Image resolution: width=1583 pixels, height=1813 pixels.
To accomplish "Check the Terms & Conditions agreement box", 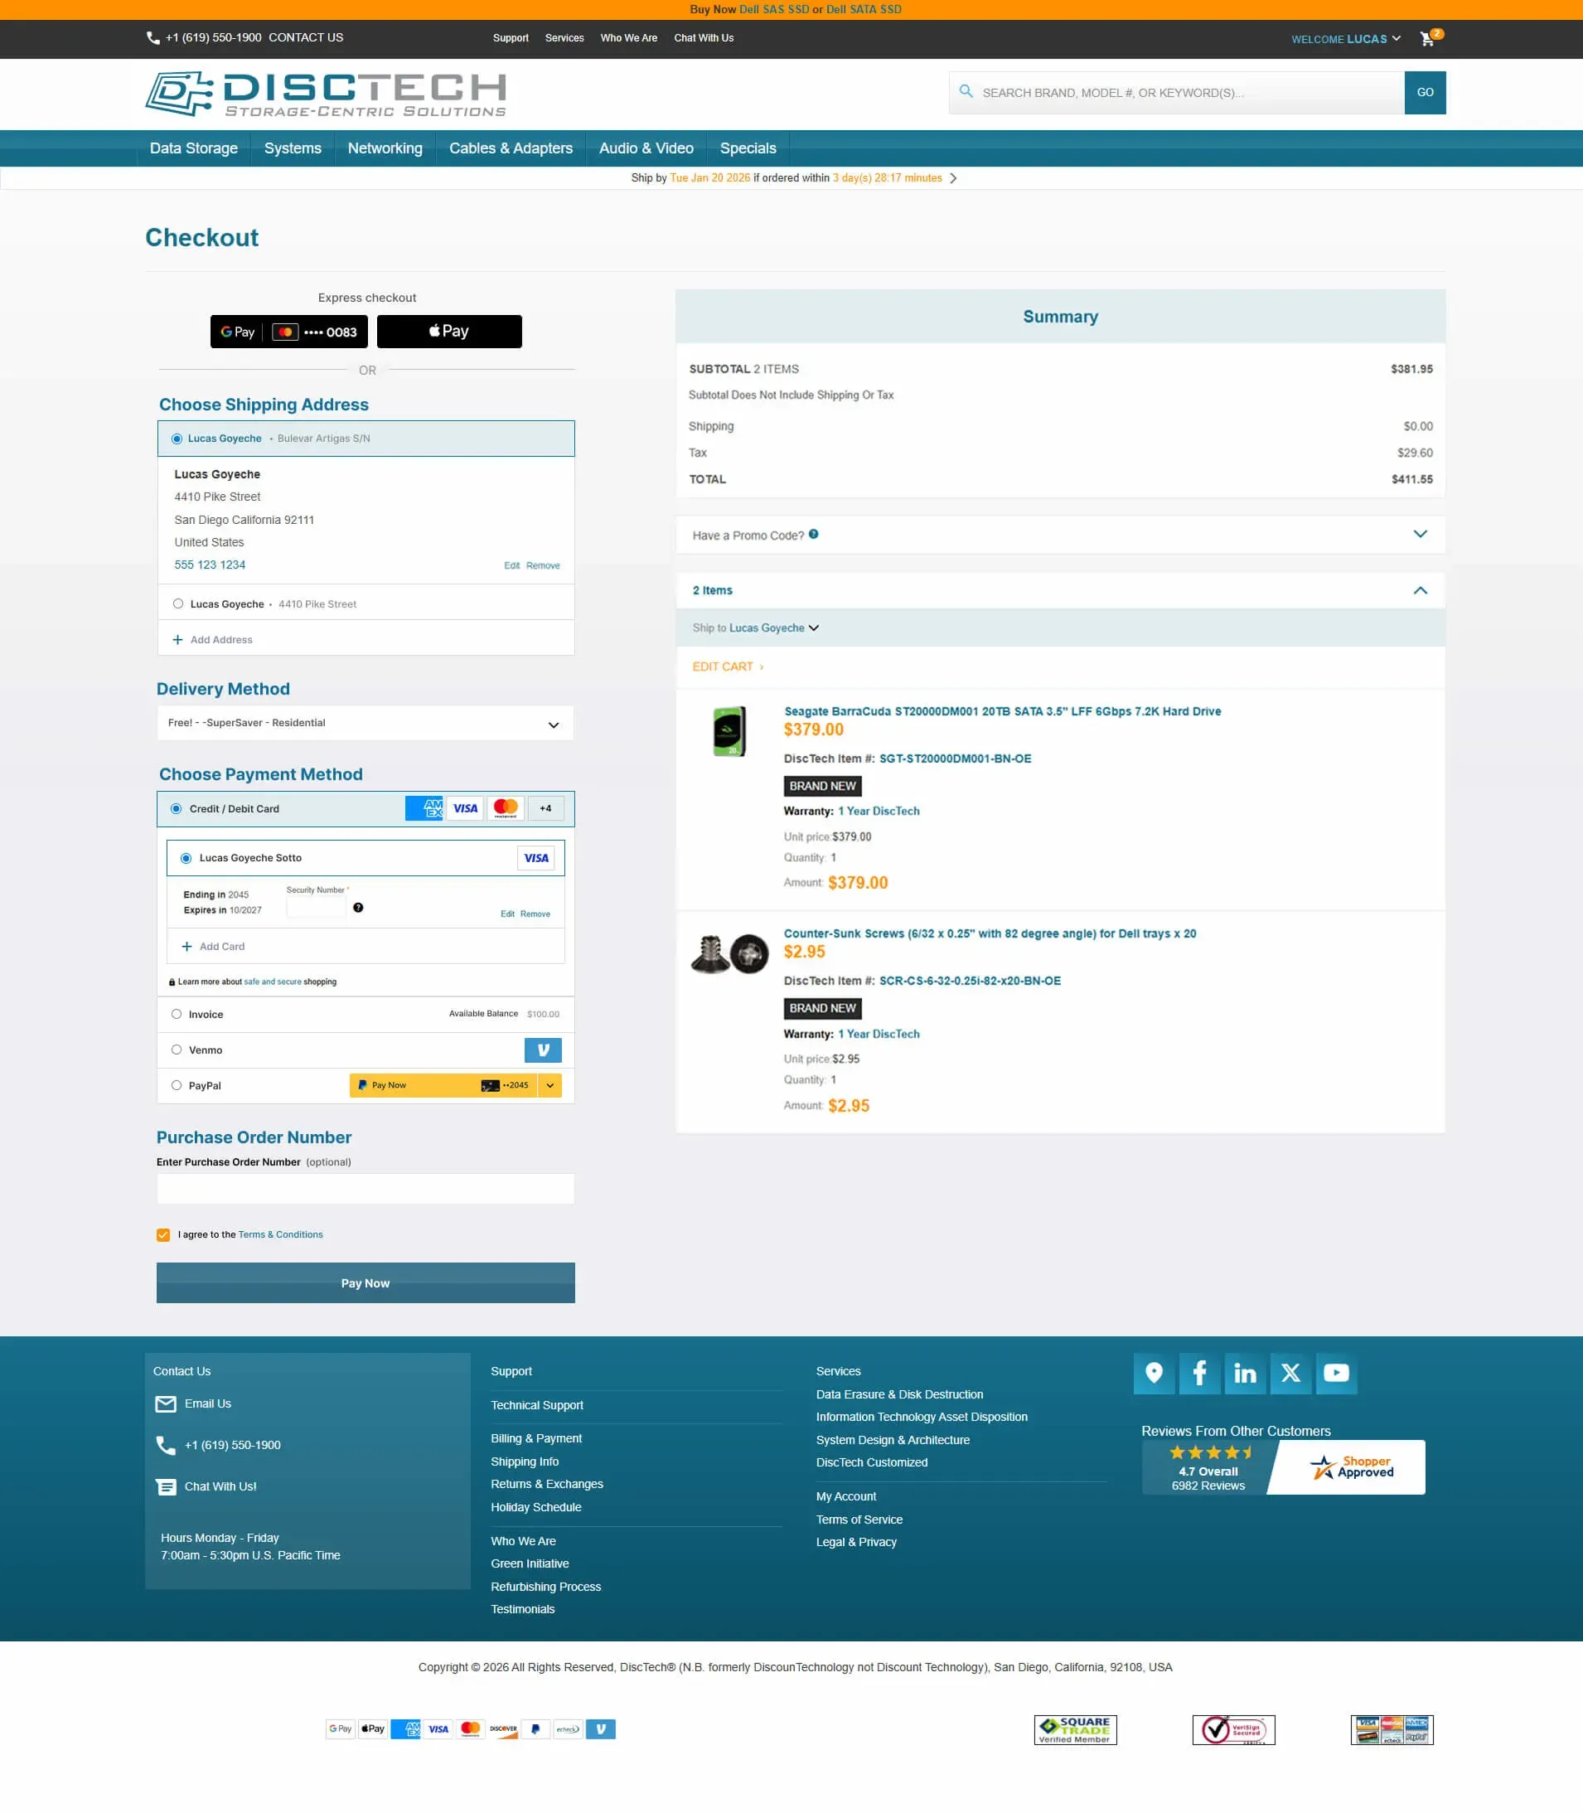I will [162, 1234].
